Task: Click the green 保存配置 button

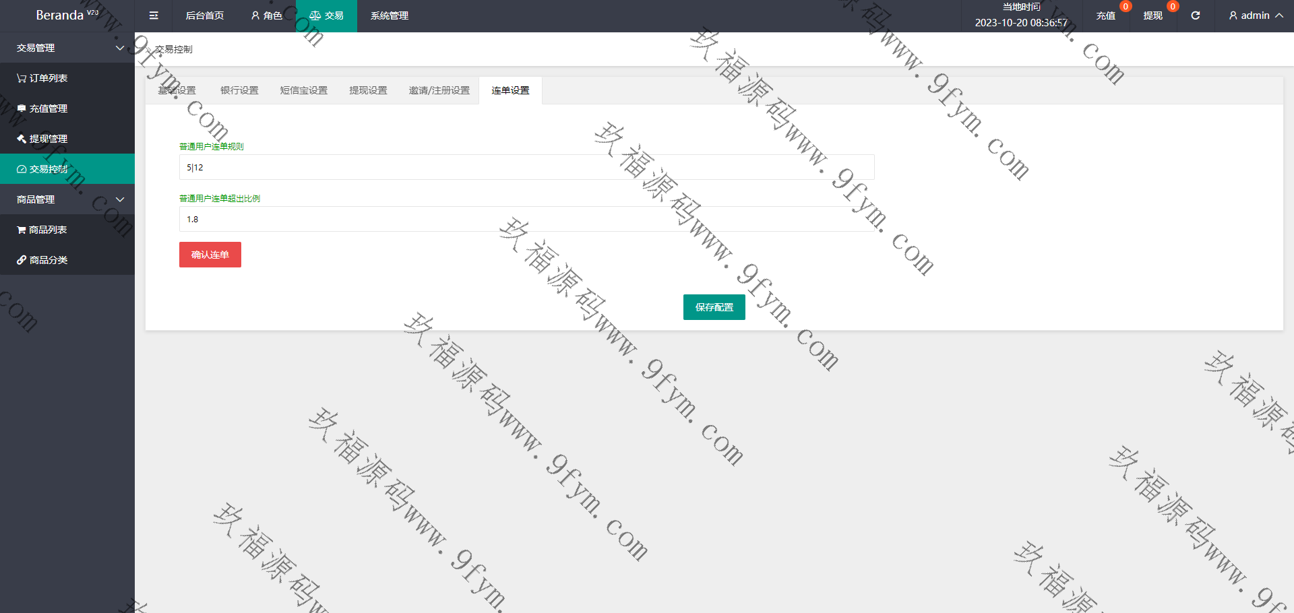Action: 714,307
